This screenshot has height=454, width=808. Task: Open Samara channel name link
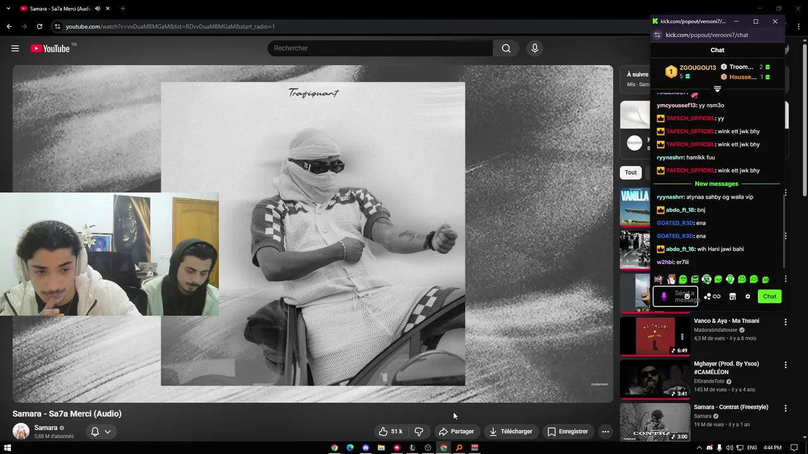45,428
